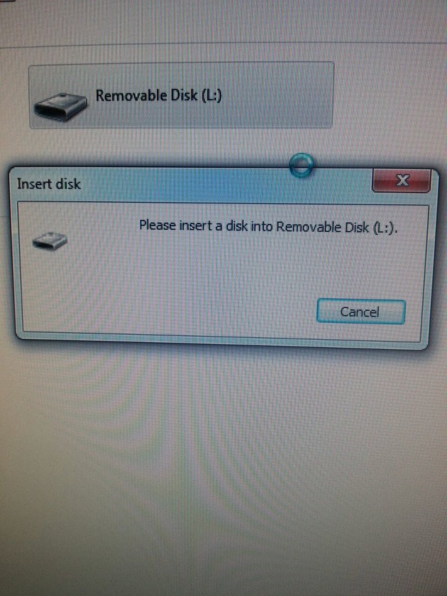Click the blank Explorer pane below the Insert disk dialog
The image size is (447, 596).
pyautogui.click(x=223, y=456)
